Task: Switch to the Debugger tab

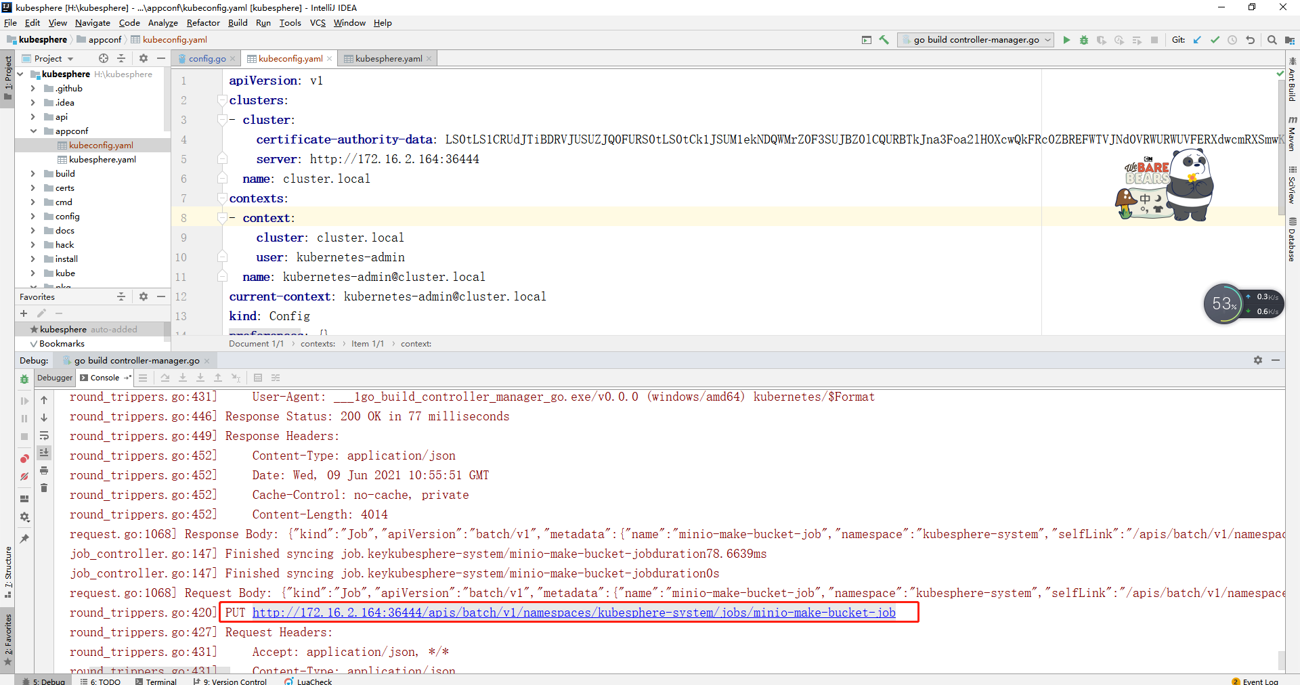Action: point(54,378)
